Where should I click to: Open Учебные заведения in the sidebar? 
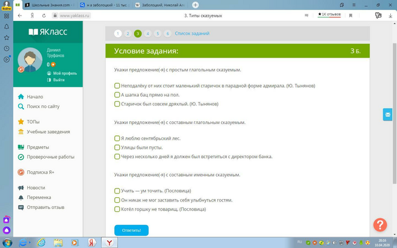tap(44, 132)
